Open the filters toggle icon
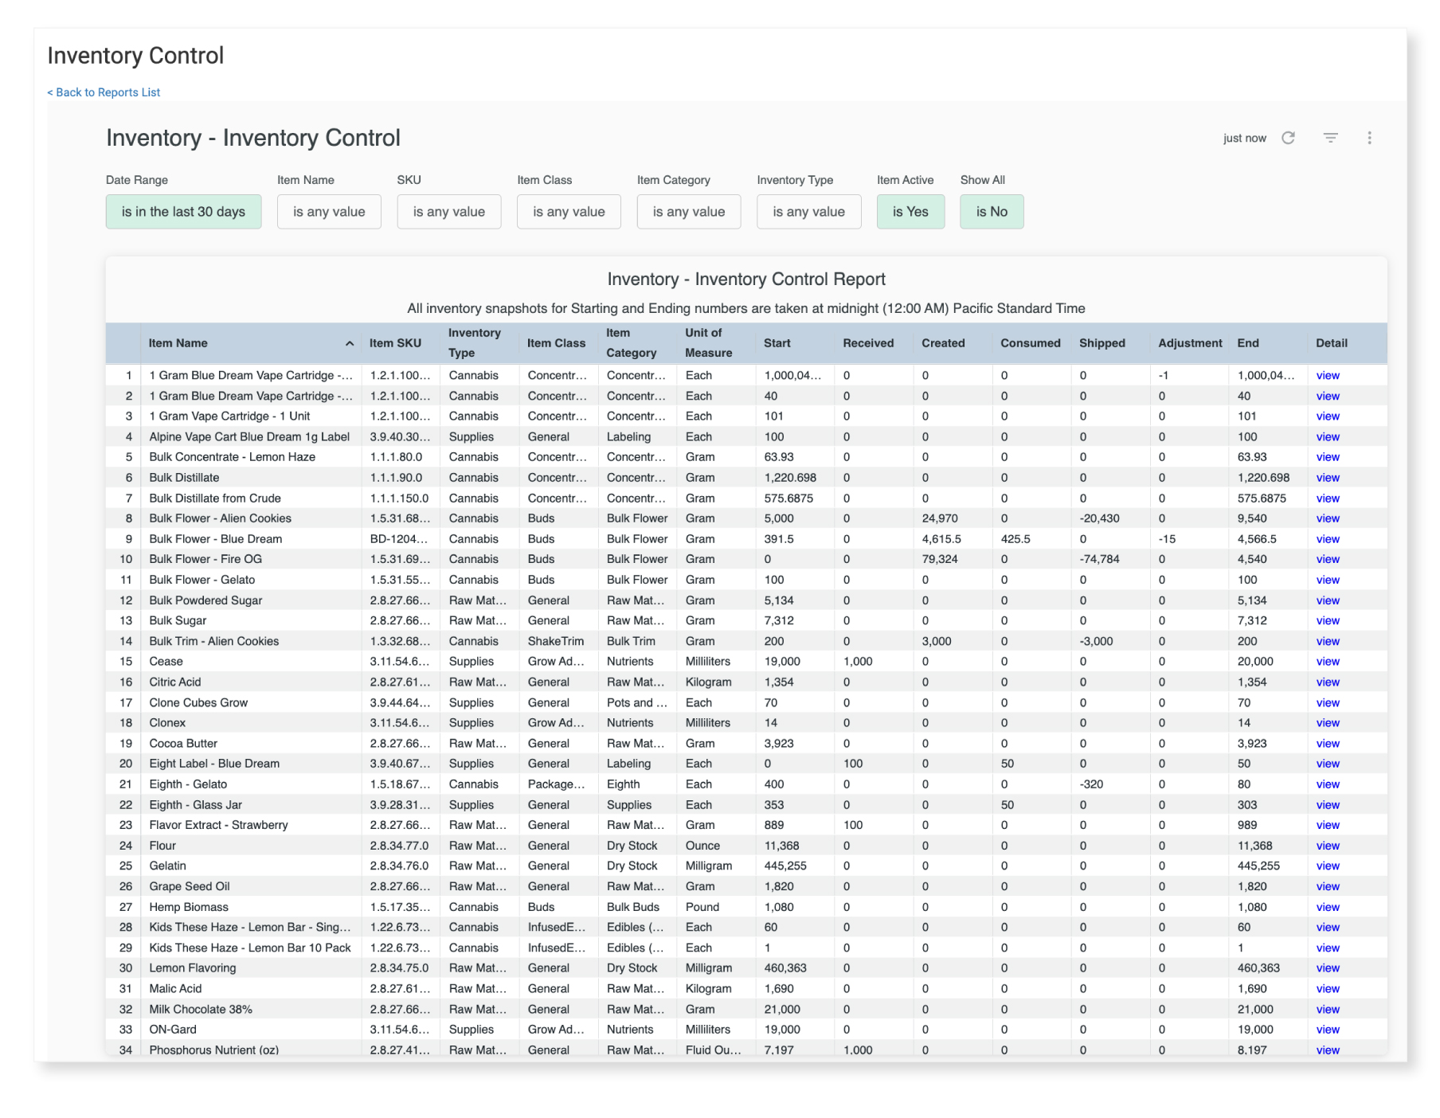Screen dimensions: 1440x1118 pos(1330,138)
